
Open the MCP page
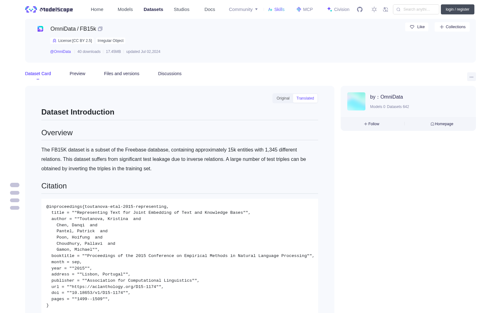(x=304, y=9)
